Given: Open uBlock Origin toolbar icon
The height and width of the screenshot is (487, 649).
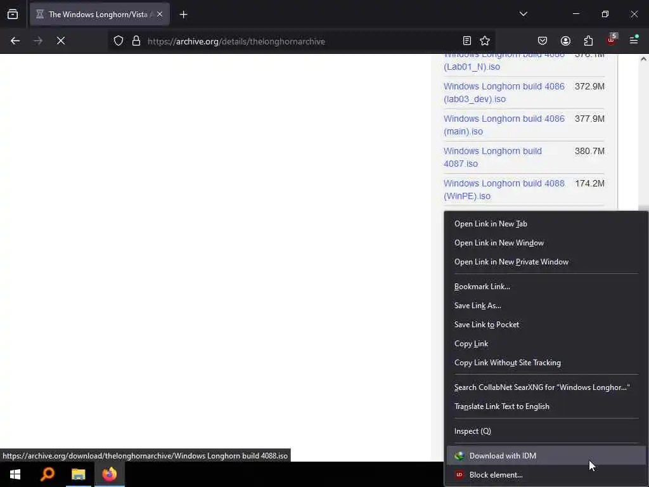Looking at the screenshot, I should coord(612,40).
